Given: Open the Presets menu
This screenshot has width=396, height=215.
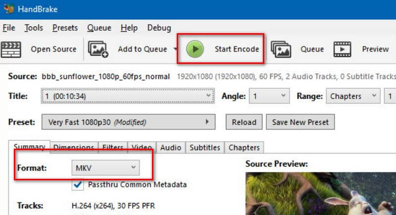Looking at the screenshot, I should point(65,28).
